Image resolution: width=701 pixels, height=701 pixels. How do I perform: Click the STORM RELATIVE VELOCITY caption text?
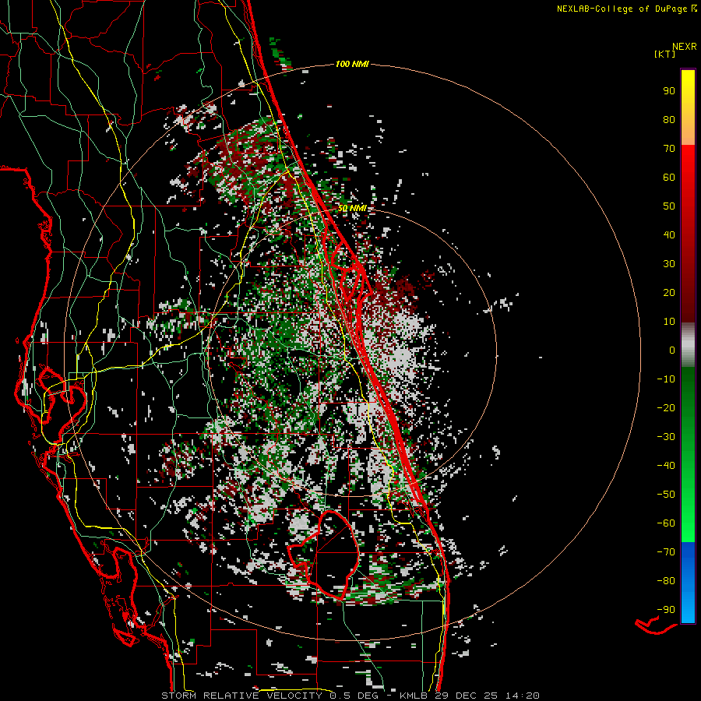pyautogui.click(x=241, y=695)
